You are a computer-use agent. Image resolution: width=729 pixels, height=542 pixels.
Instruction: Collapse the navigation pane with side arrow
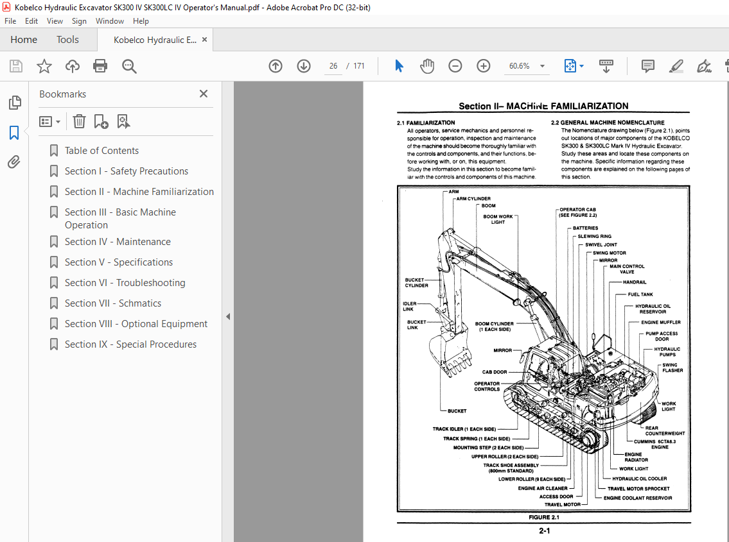coord(228,316)
